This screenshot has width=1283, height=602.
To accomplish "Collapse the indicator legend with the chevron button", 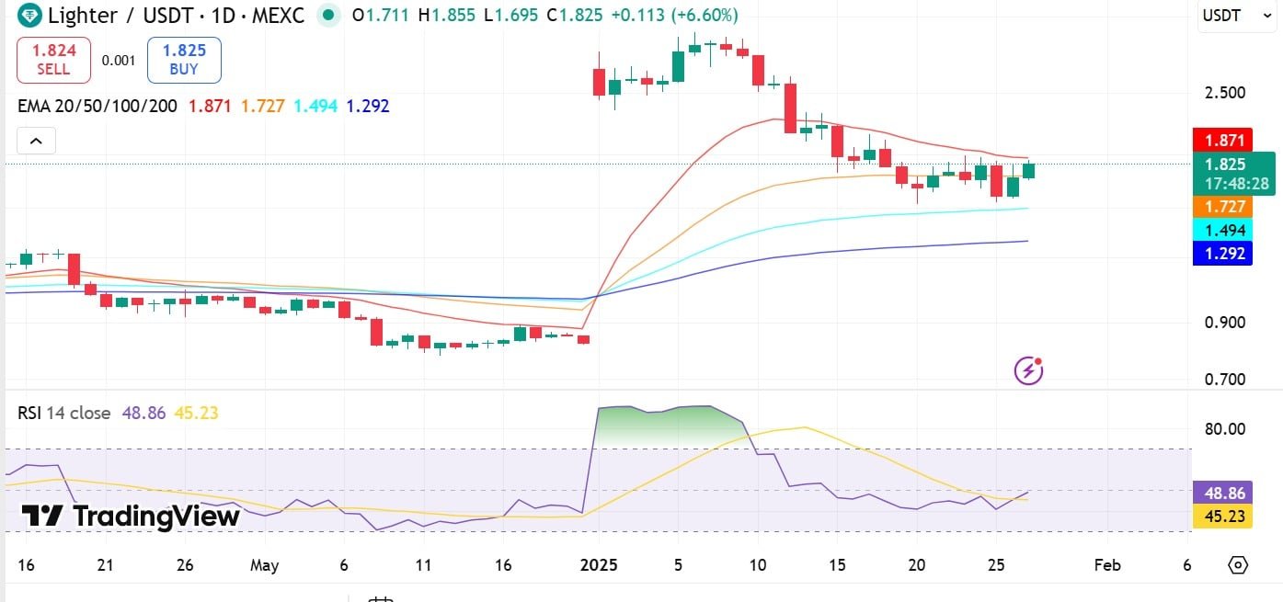I will click(35, 141).
